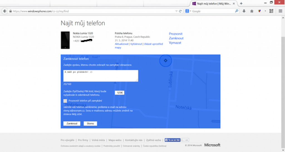Open the downloads arrow icon

click(244, 11)
